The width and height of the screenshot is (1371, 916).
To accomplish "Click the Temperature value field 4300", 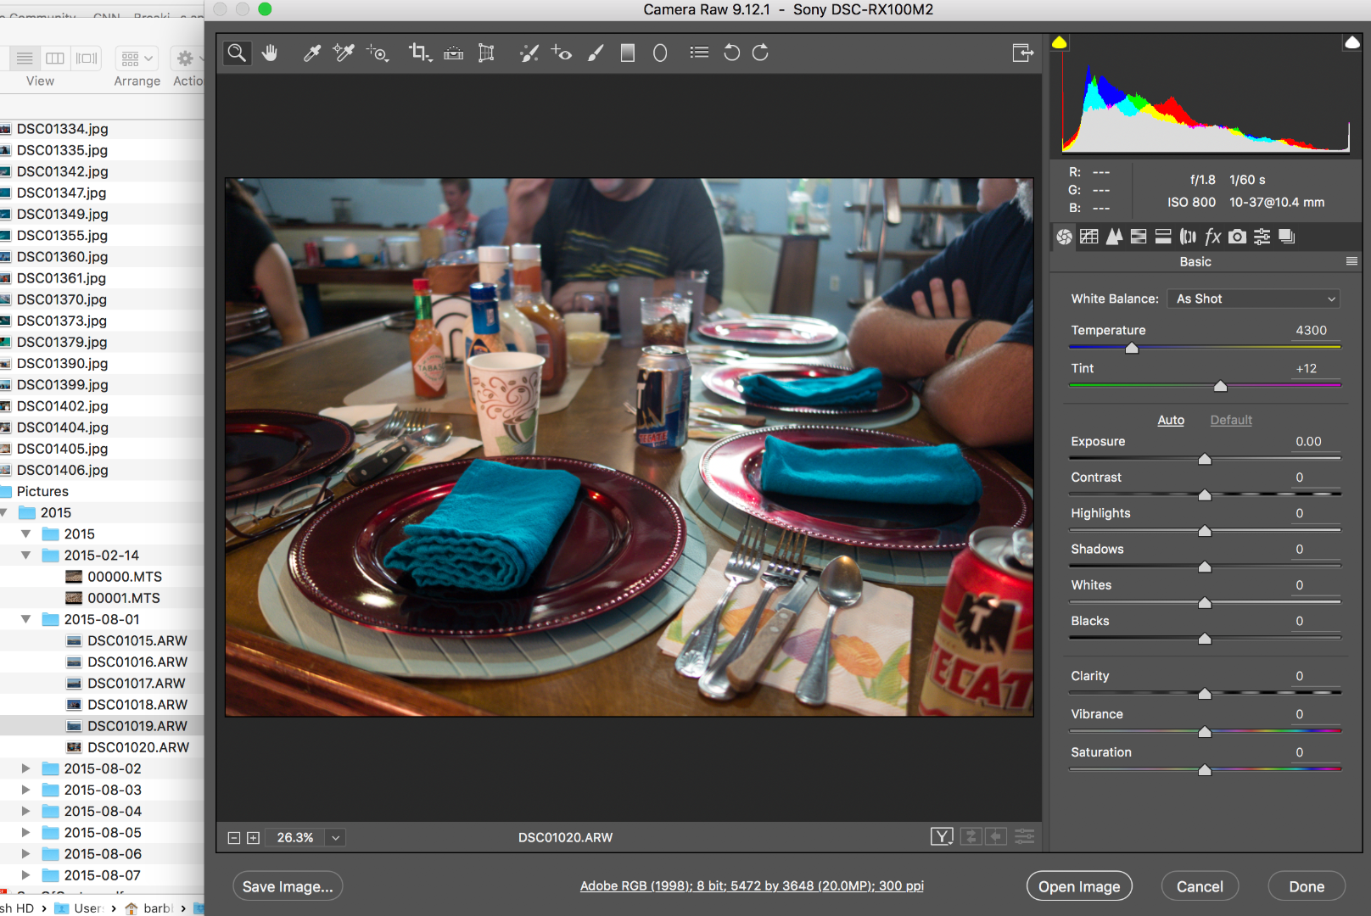I will click(1312, 330).
